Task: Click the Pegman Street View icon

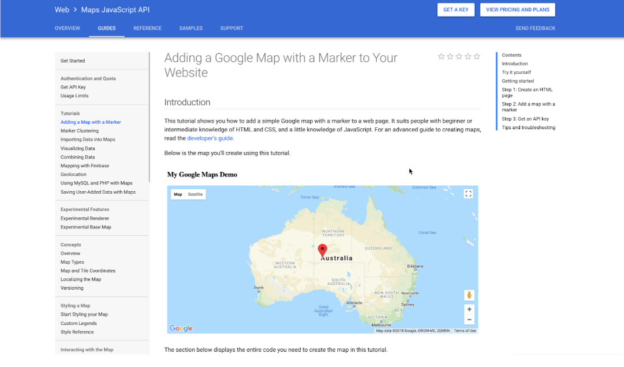Action: 469,295
